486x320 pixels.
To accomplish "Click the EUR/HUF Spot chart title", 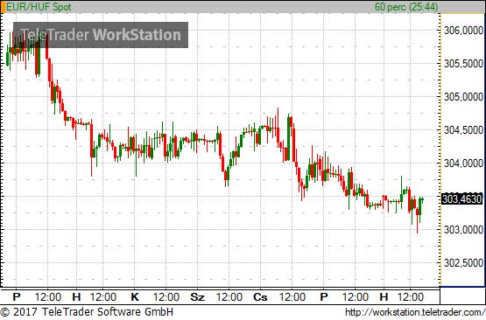I will 39,6.
